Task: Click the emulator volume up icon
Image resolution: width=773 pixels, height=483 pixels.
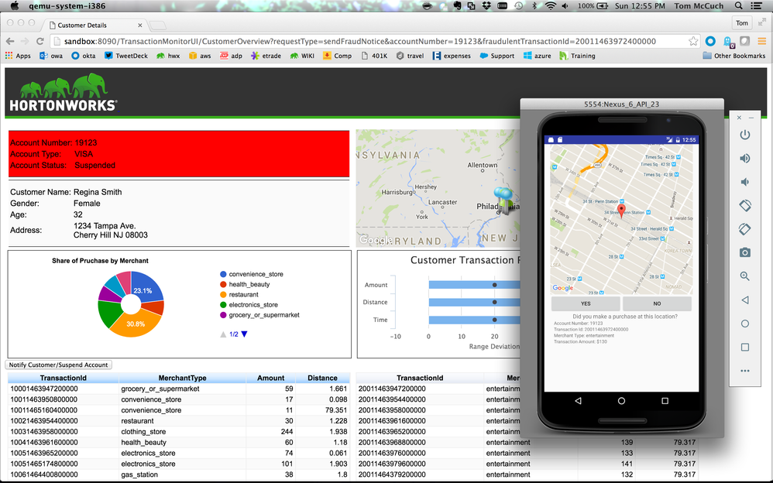Action: 744,159
